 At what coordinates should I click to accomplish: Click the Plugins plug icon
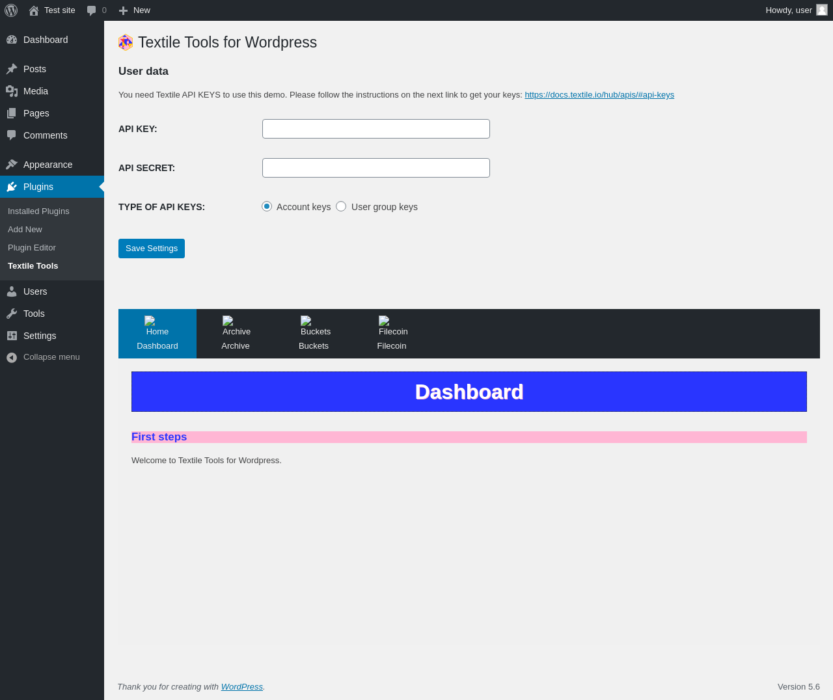click(x=12, y=187)
